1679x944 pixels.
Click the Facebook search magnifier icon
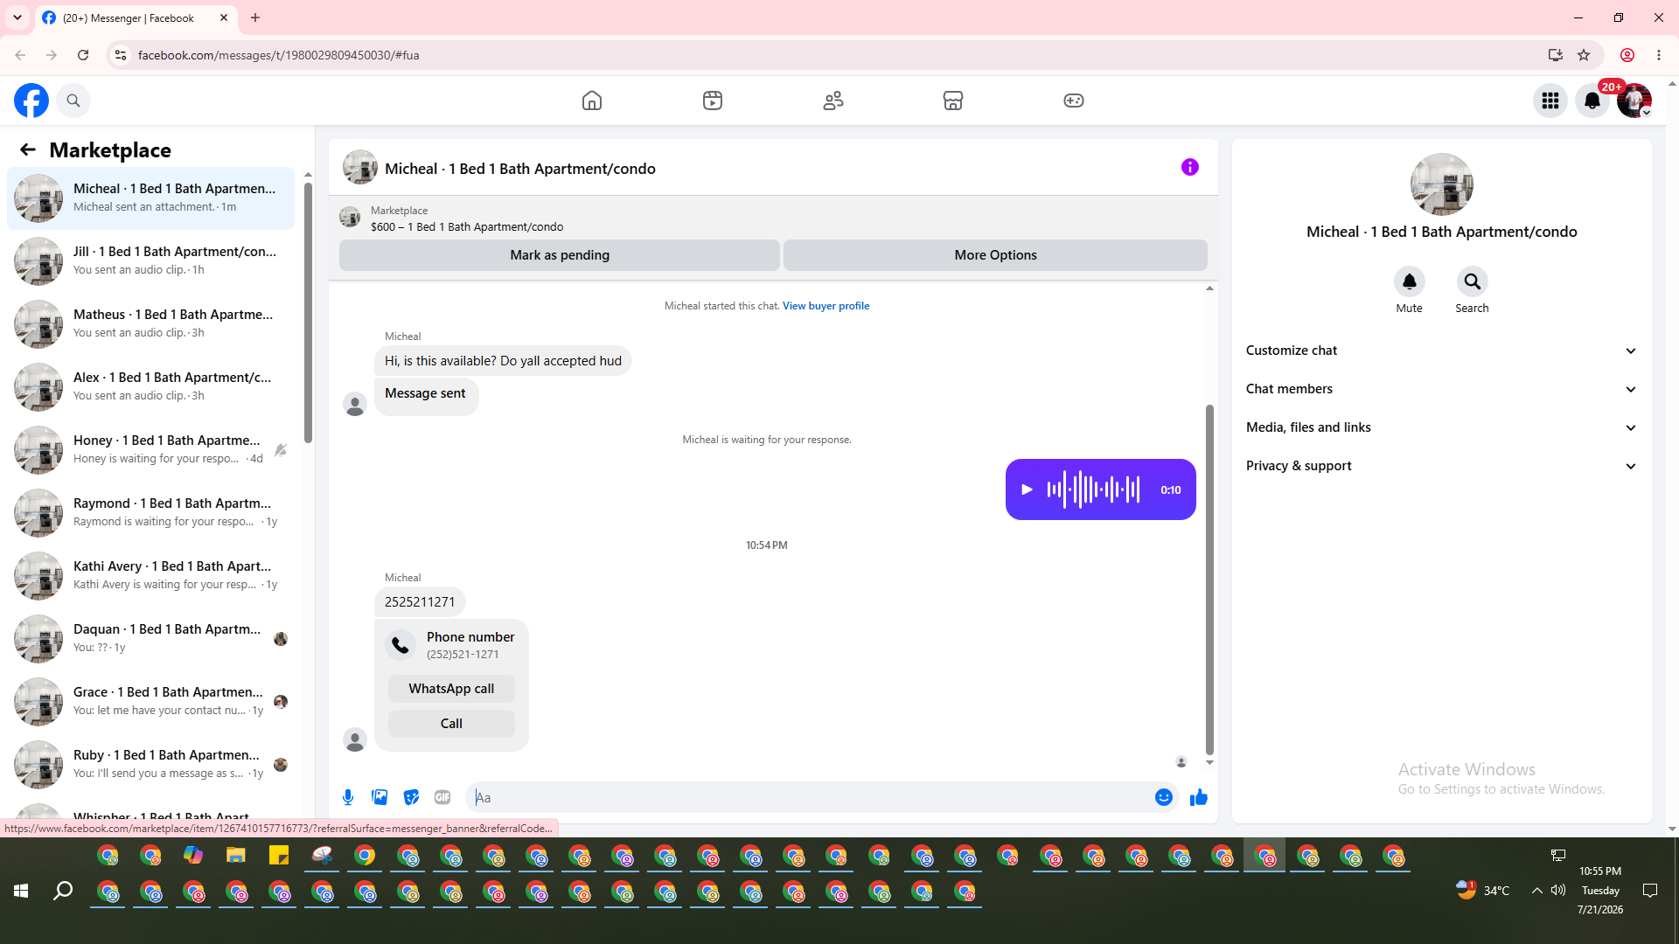(x=73, y=101)
